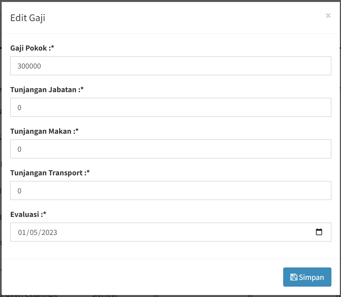Click the floppy disk icon on Simpan
The width and height of the screenshot is (341, 297).
click(294, 277)
